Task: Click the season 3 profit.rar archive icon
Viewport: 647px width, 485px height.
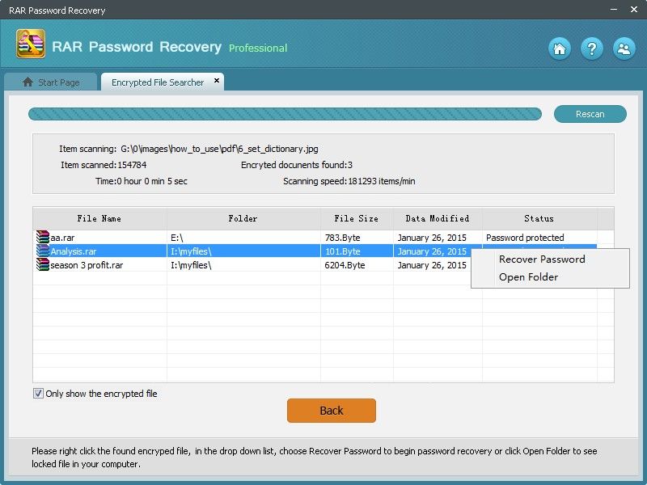Action: tap(43, 264)
